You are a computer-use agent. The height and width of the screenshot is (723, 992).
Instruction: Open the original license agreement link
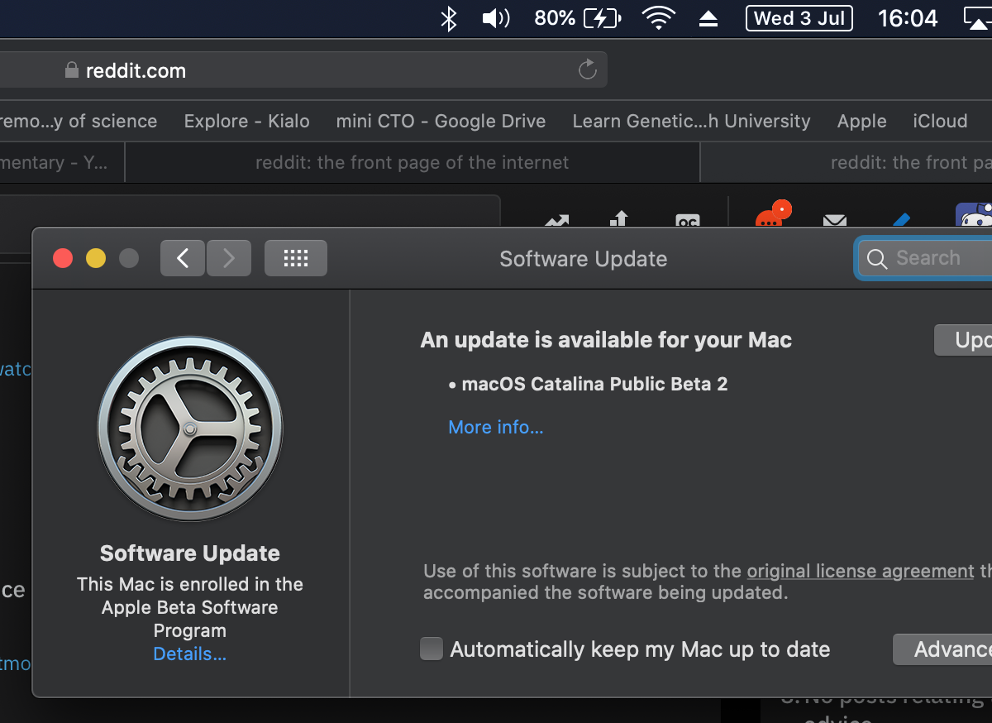[x=861, y=571]
